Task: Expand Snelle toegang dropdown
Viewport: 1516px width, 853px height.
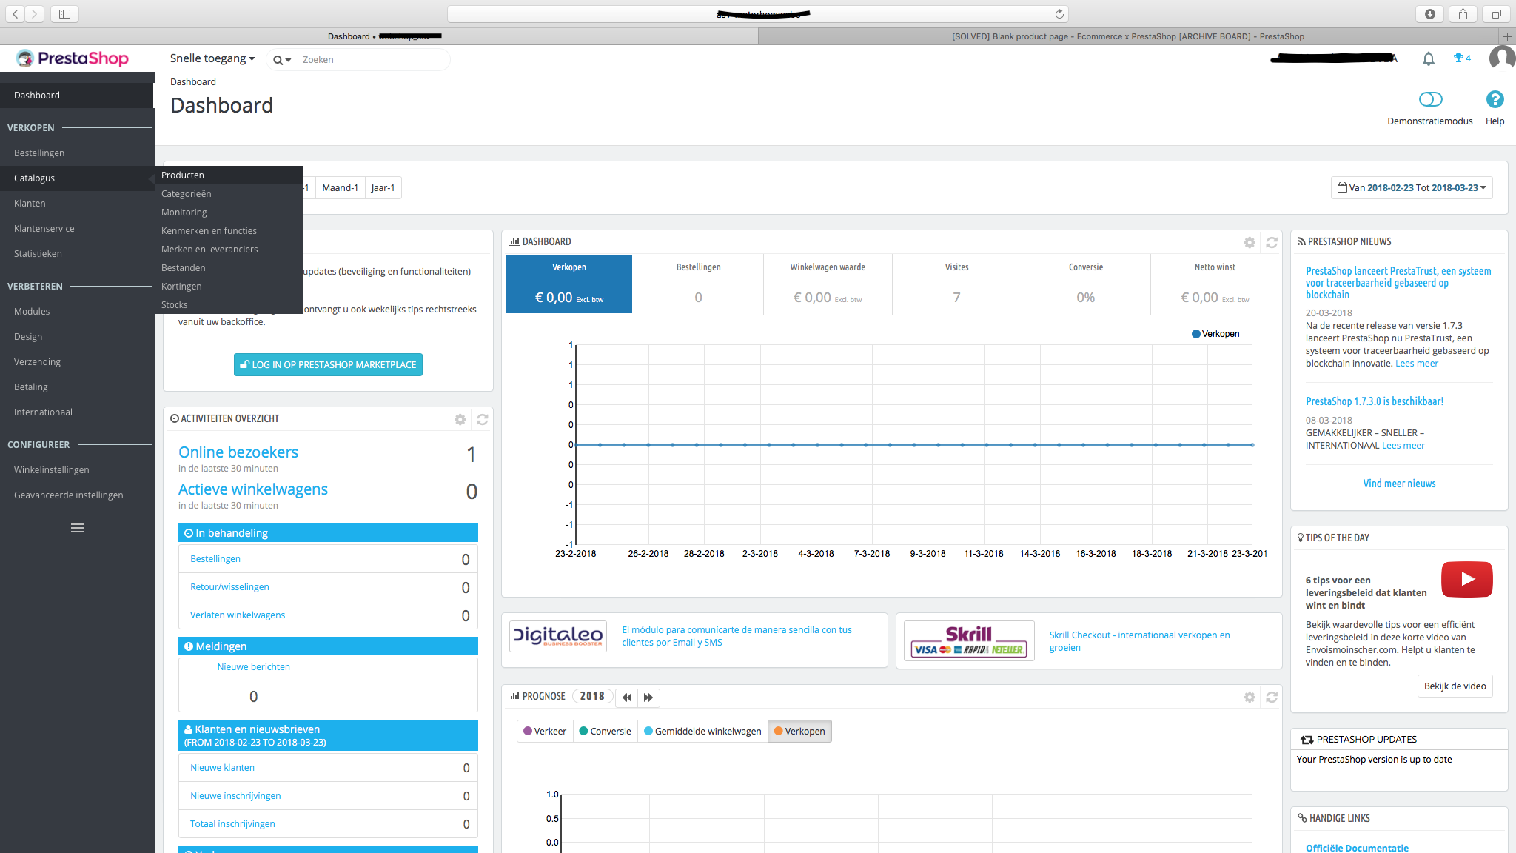Action: [x=212, y=58]
